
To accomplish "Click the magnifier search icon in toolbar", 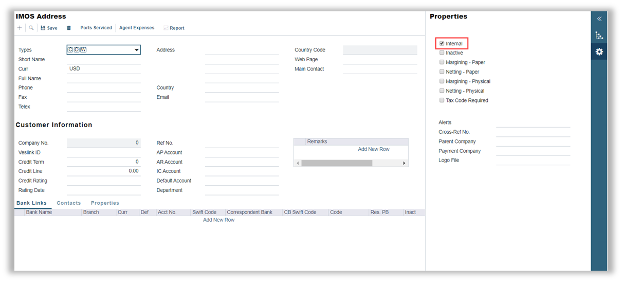I will 31,28.
